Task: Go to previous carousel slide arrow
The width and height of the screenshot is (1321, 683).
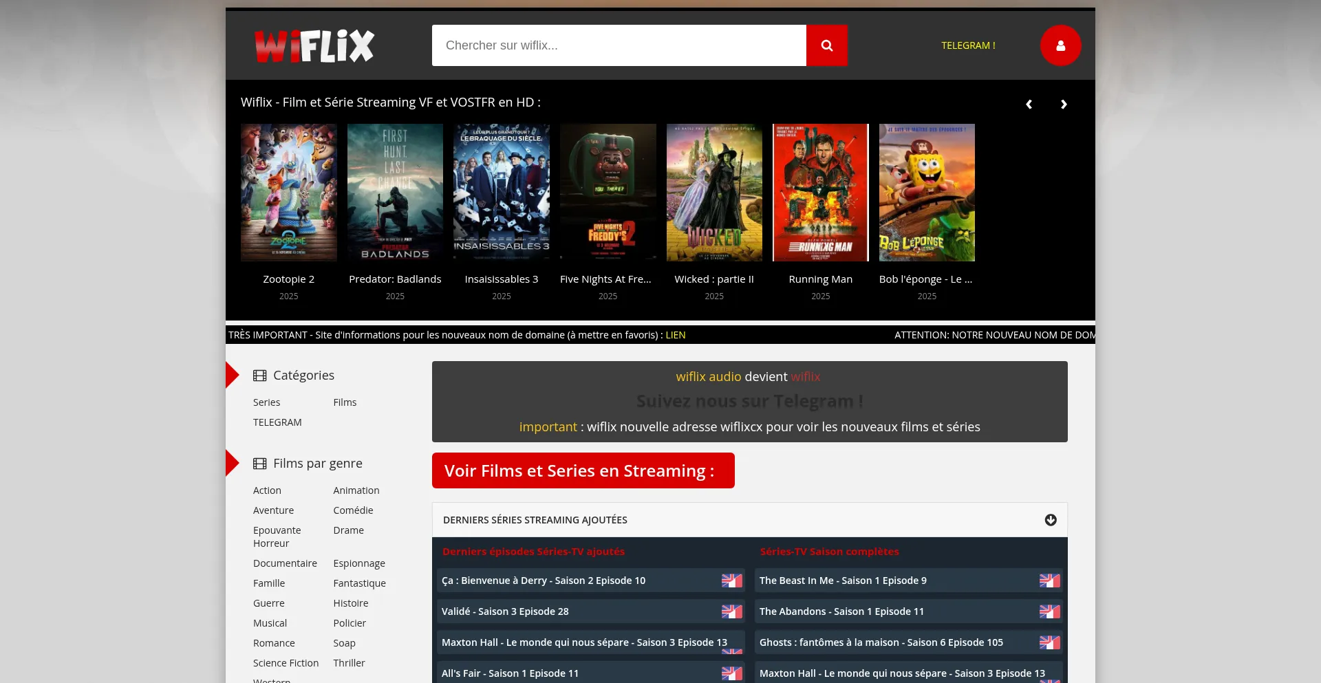Action: (x=1029, y=105)
